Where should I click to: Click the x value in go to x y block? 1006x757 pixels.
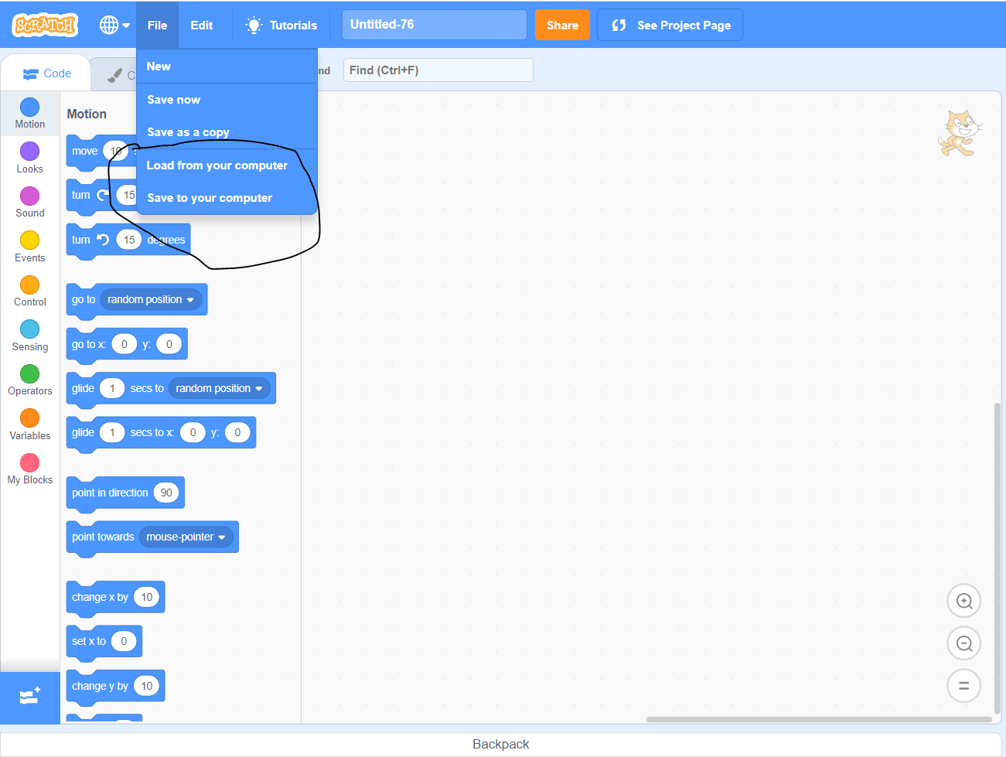124,344
